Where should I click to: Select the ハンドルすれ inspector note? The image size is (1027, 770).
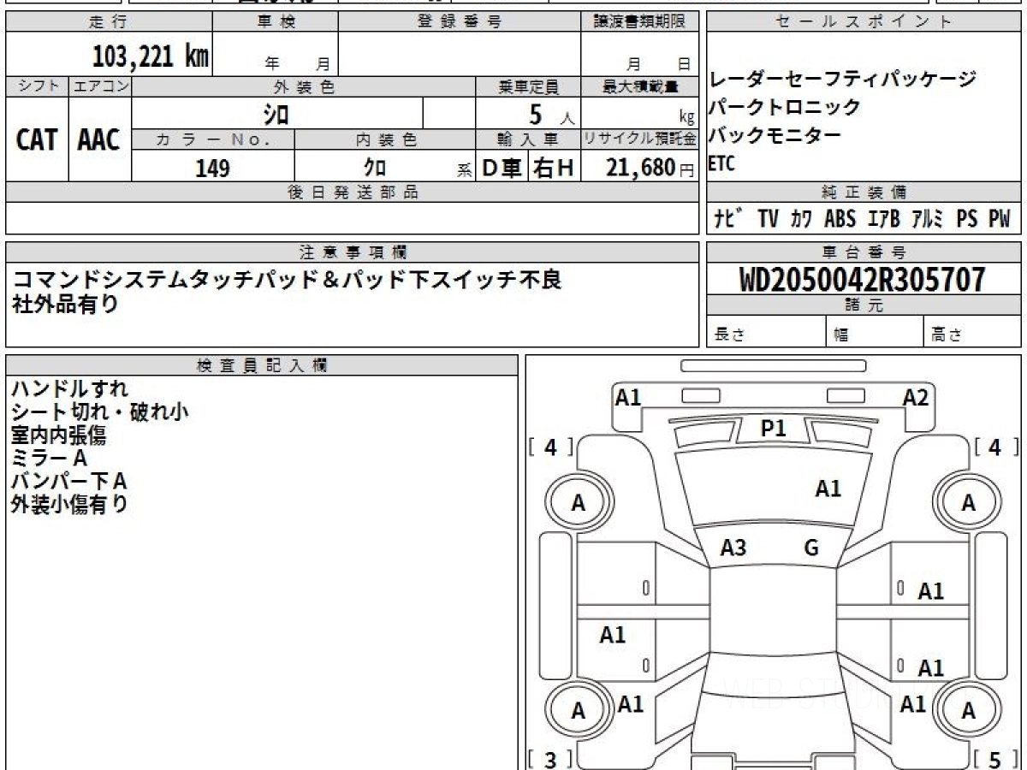(69, 389)
